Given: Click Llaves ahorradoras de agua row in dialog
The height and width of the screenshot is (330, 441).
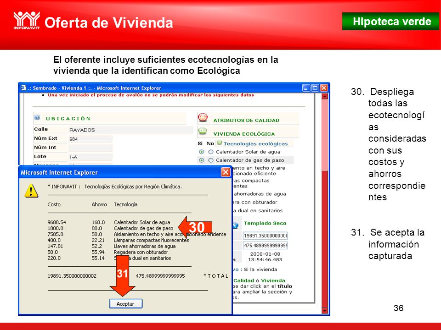Looking at the screenshot, I should click(x=145, y=246).
